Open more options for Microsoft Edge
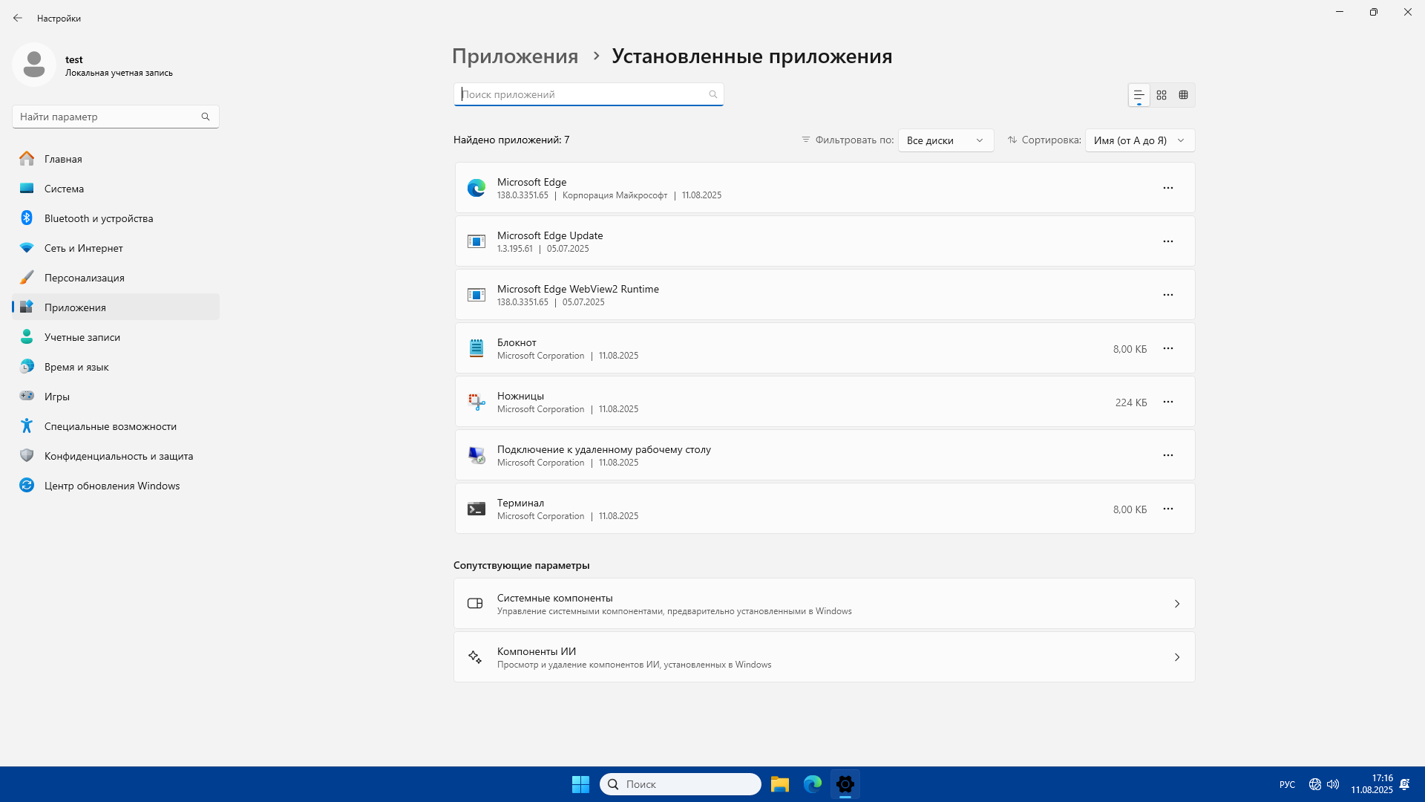Screen dimensions: 1425x802 1168,188
